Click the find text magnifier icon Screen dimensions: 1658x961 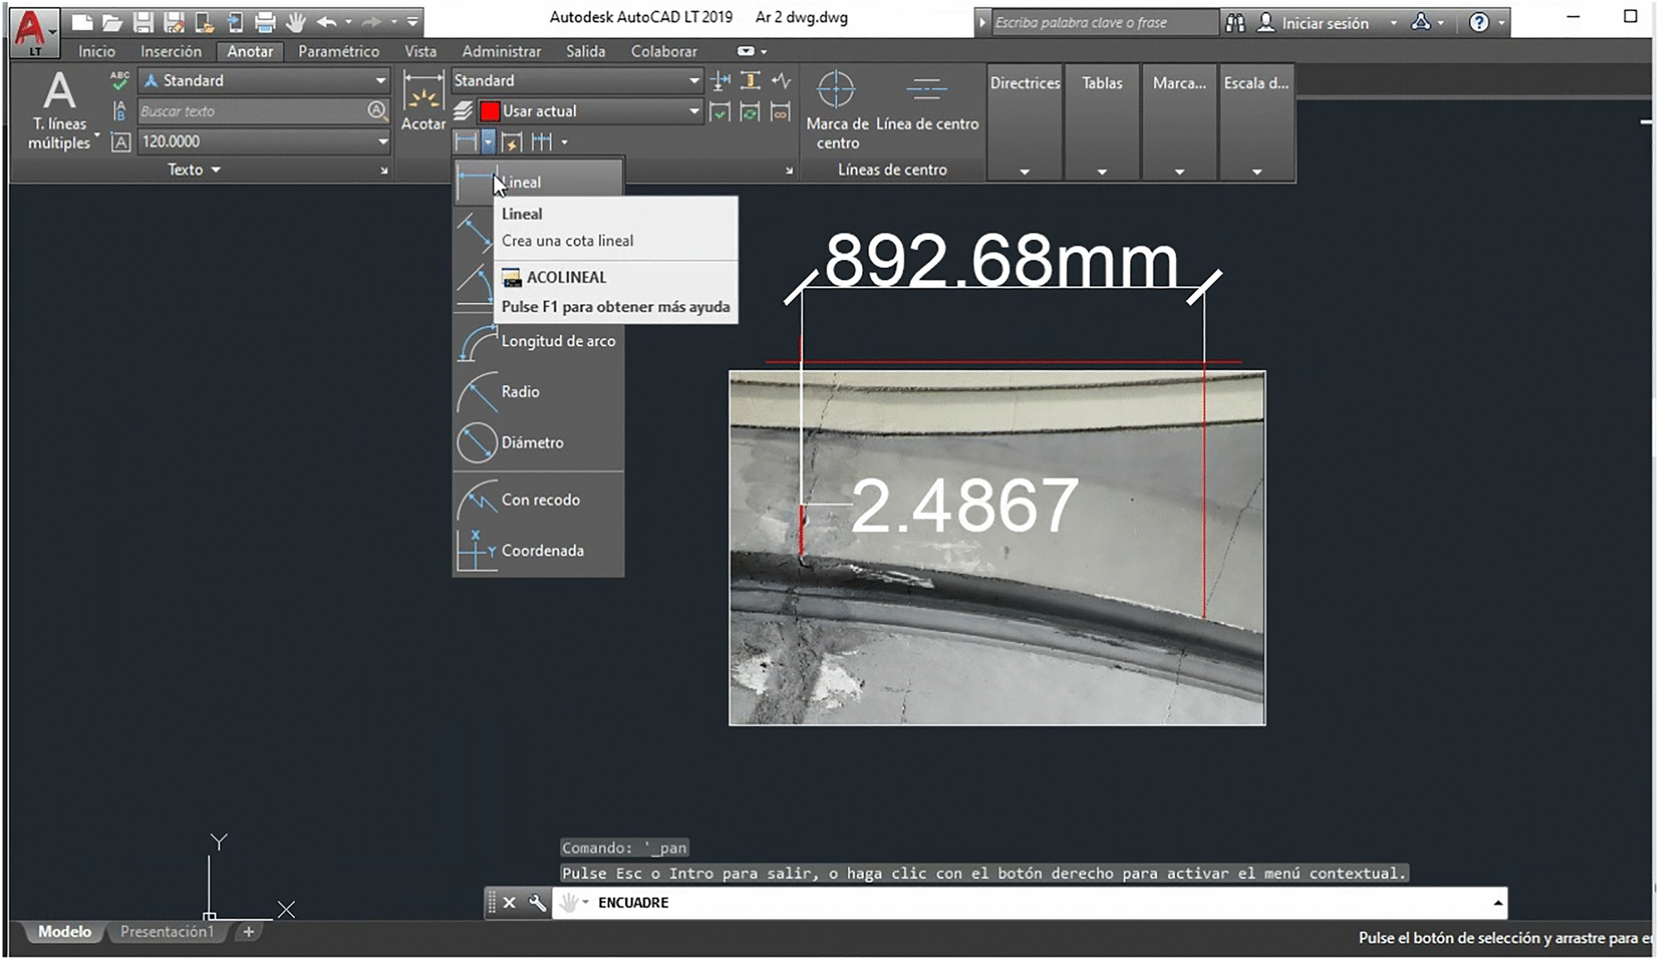(x=377, y=110)
